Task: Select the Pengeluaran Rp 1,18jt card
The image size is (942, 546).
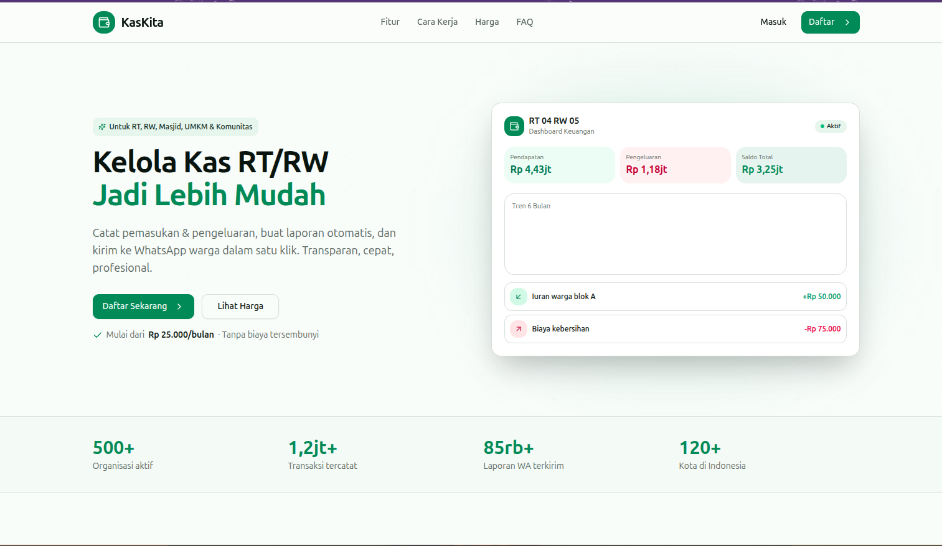Action: [676, 165]
